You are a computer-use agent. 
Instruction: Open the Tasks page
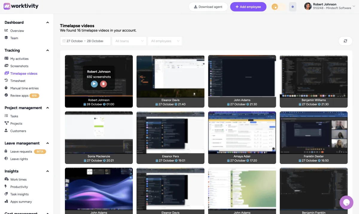coord(14,116)
